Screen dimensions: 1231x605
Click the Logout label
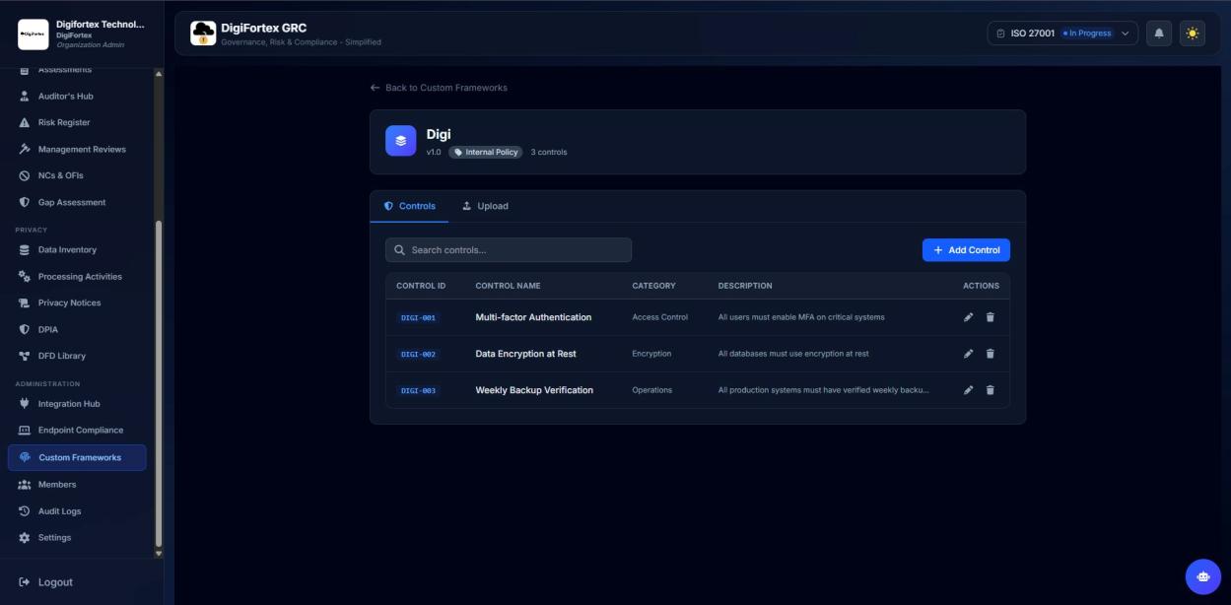point(55,582)
